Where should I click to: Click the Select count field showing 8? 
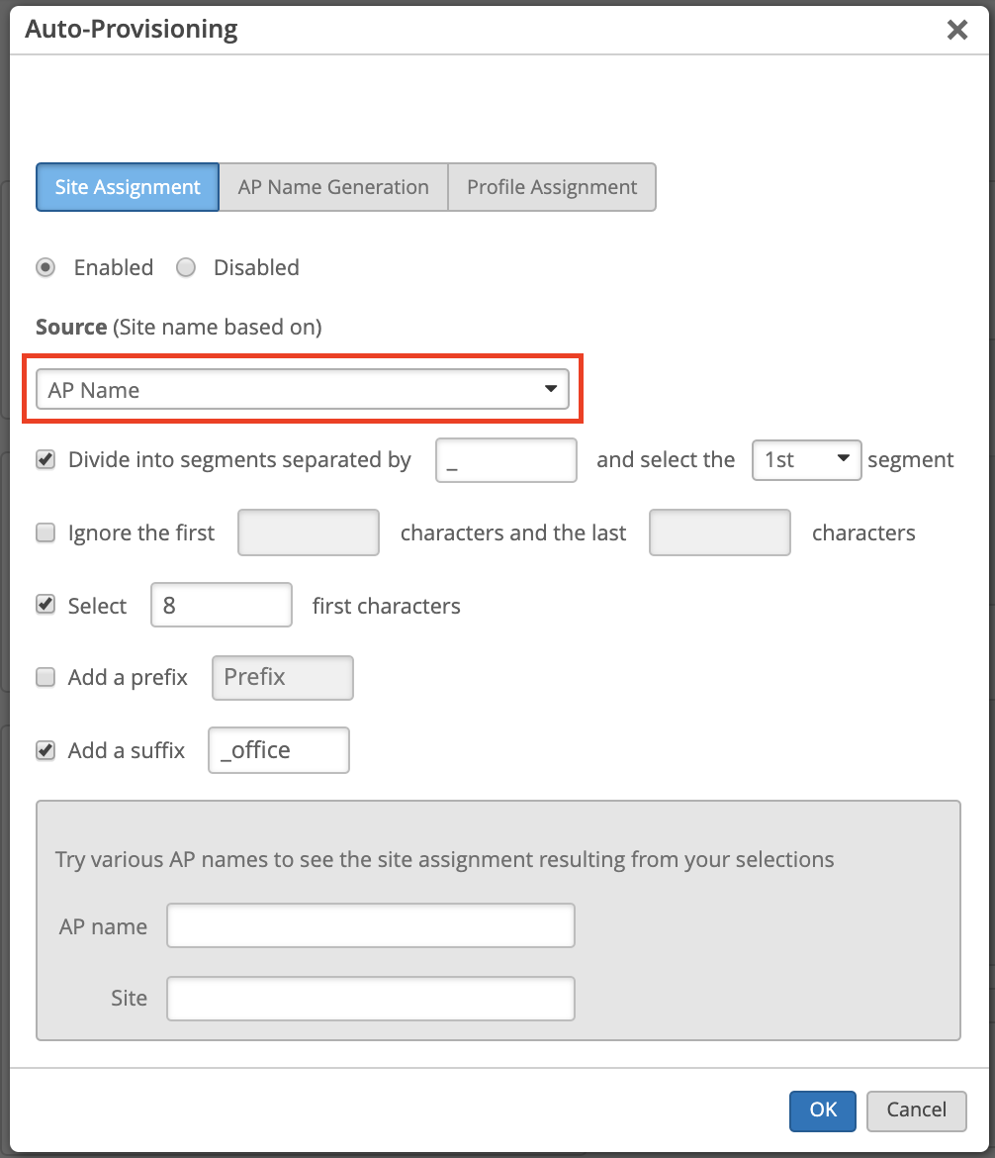(x=222, y=606)
